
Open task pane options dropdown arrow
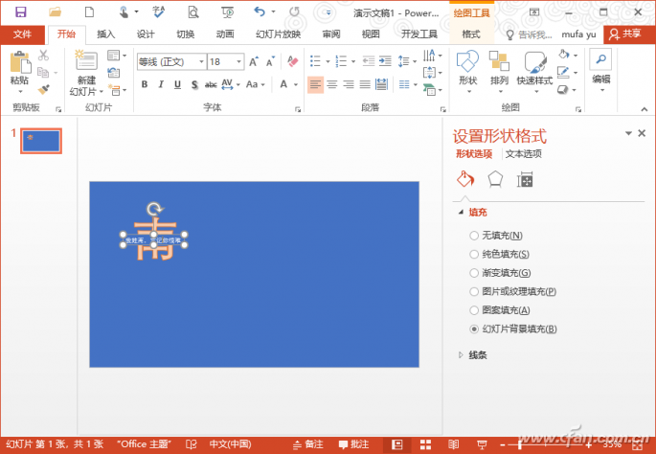tap(628, 133)
